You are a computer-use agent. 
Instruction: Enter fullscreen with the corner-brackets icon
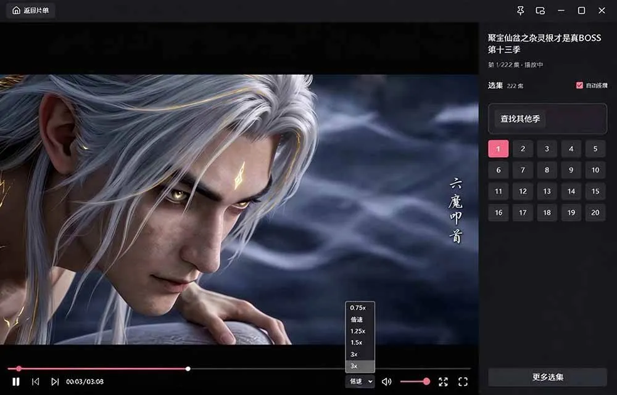click(463, 381)
